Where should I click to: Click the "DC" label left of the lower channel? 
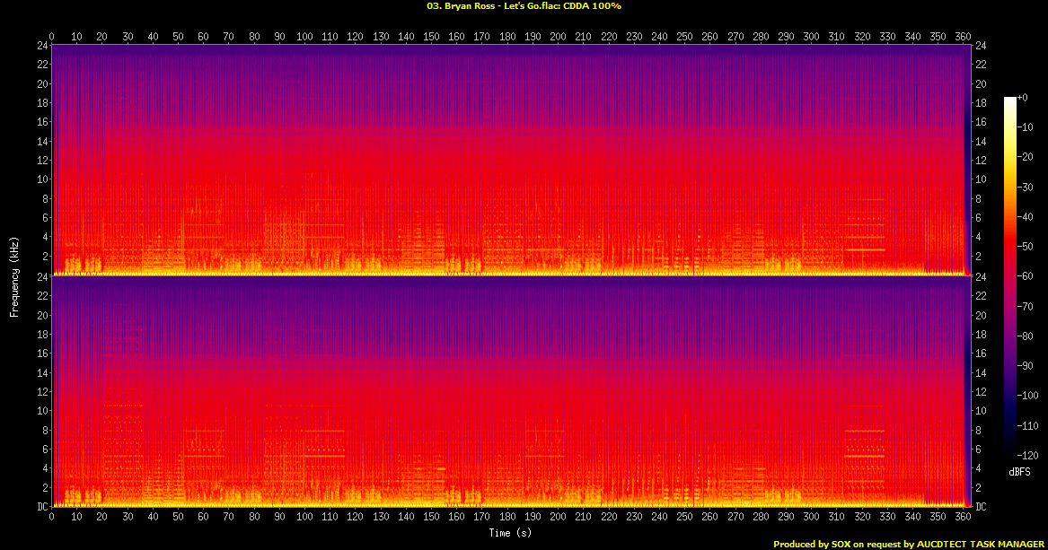tap(42, 507)
